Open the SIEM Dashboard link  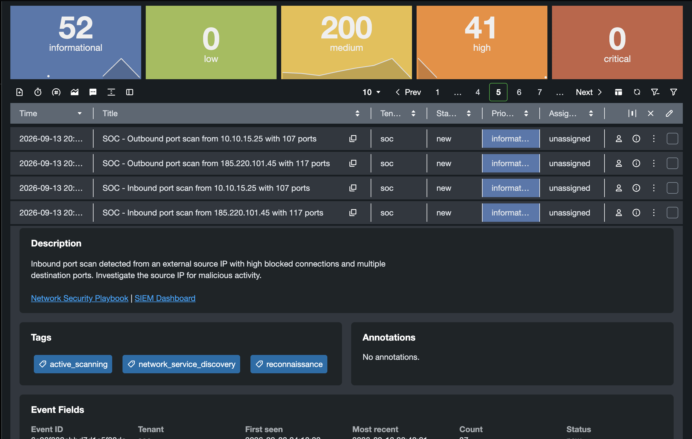[x=165, y=298]
